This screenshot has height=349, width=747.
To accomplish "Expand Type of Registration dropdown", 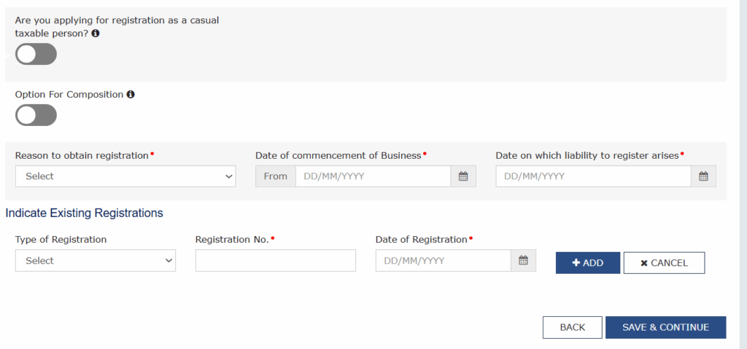I will (96, 260).
